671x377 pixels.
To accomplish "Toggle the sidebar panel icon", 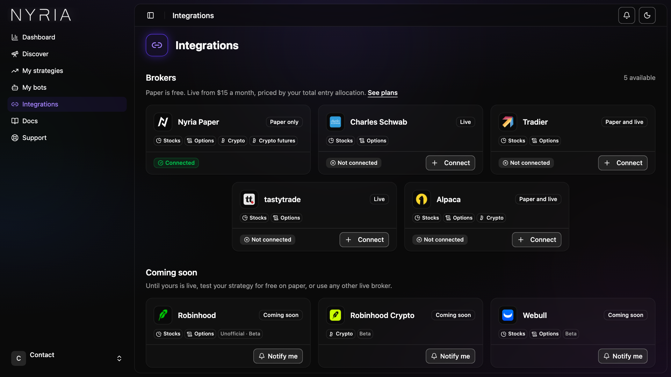I will pyautogui.click(x=151, y=15).
